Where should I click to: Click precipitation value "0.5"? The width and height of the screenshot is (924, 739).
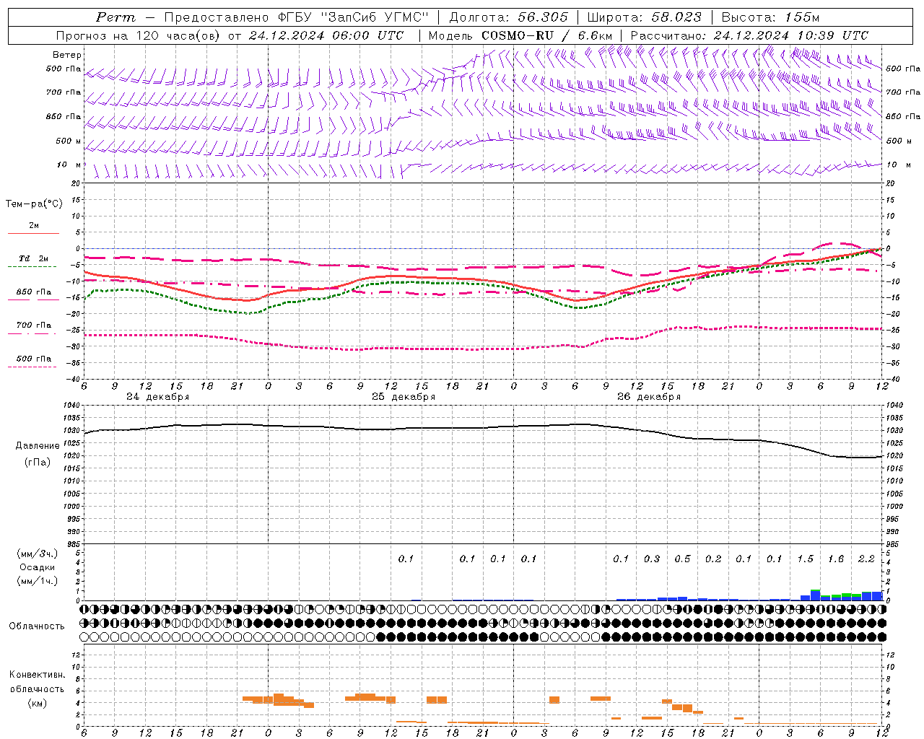coord(682,559)
